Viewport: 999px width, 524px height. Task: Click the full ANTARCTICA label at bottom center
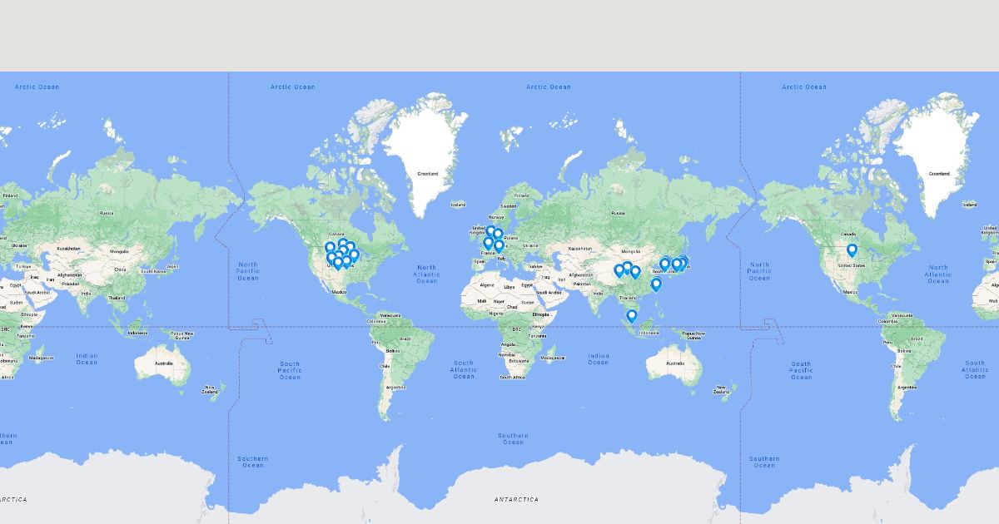516,500
